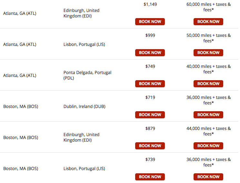The image size is (240, 183).
Task: Book the $999 Atlanta to Lisbon fare
Action: 150,53
